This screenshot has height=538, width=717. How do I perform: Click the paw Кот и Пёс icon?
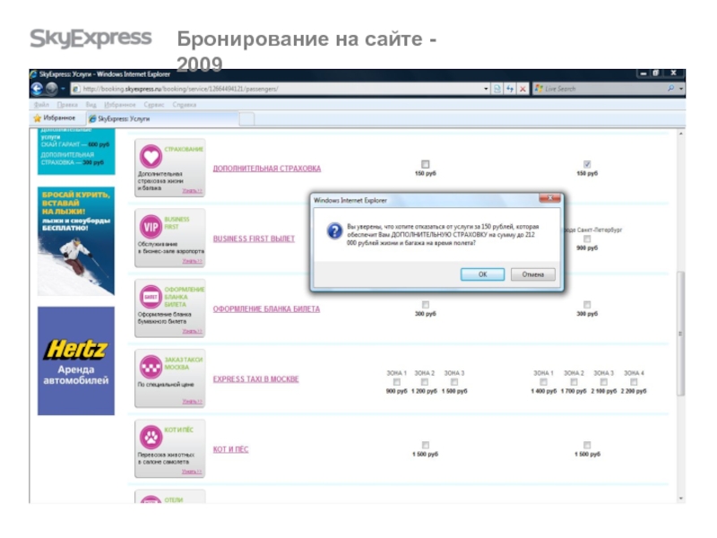pos(151,438)
